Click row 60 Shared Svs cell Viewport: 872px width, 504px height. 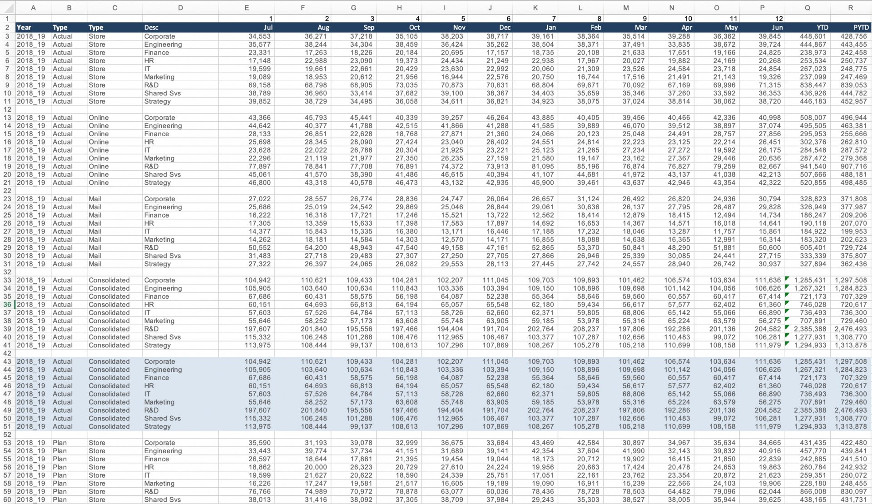point(180,499)
